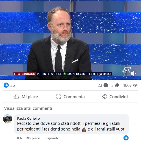This screenshot has height=141, width=141.
Task: Open Paola Ceriello's profile name link
Action: [29, 118]
